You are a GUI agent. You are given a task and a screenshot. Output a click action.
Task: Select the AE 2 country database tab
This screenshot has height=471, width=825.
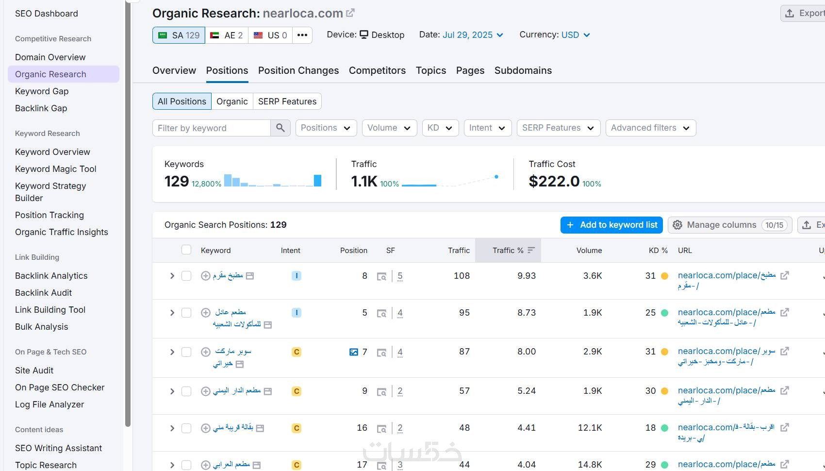tap(227, 35)
